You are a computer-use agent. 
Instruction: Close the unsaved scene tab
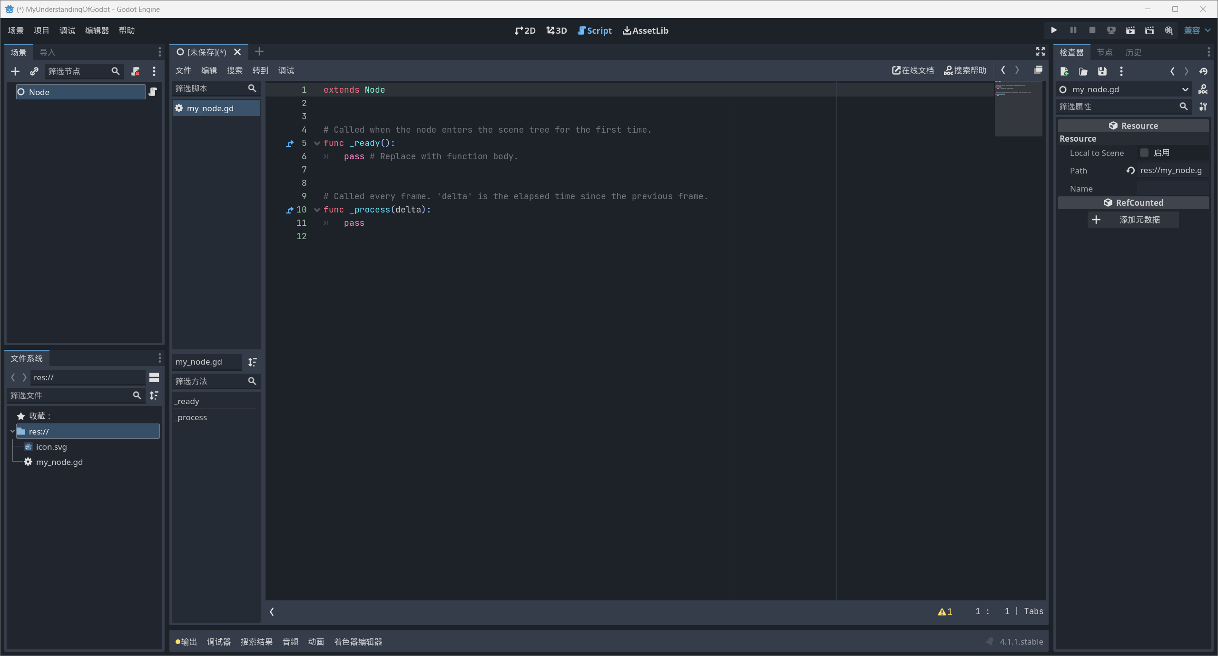click(237, 52)
